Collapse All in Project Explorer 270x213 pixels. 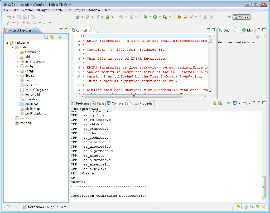(x=46, y=37)
